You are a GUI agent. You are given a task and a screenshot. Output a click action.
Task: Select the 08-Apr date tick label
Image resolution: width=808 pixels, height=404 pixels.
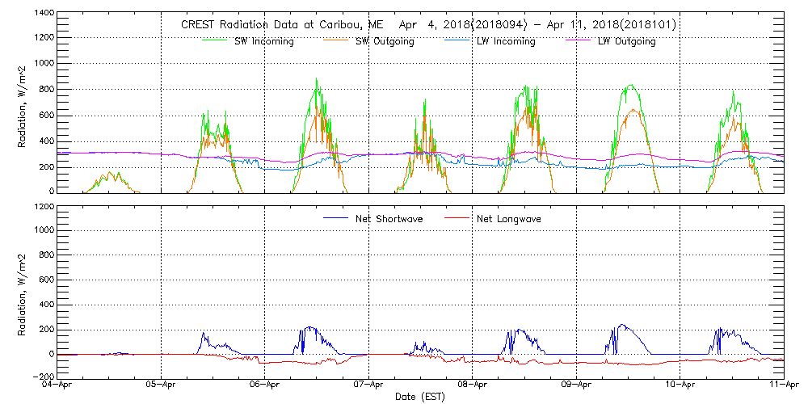473,386
